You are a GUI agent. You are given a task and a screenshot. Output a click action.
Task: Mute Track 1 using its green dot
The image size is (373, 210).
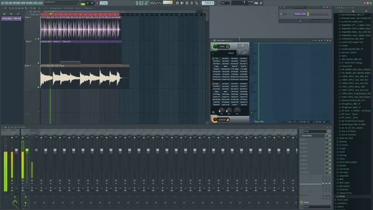(x=38, y=39)
